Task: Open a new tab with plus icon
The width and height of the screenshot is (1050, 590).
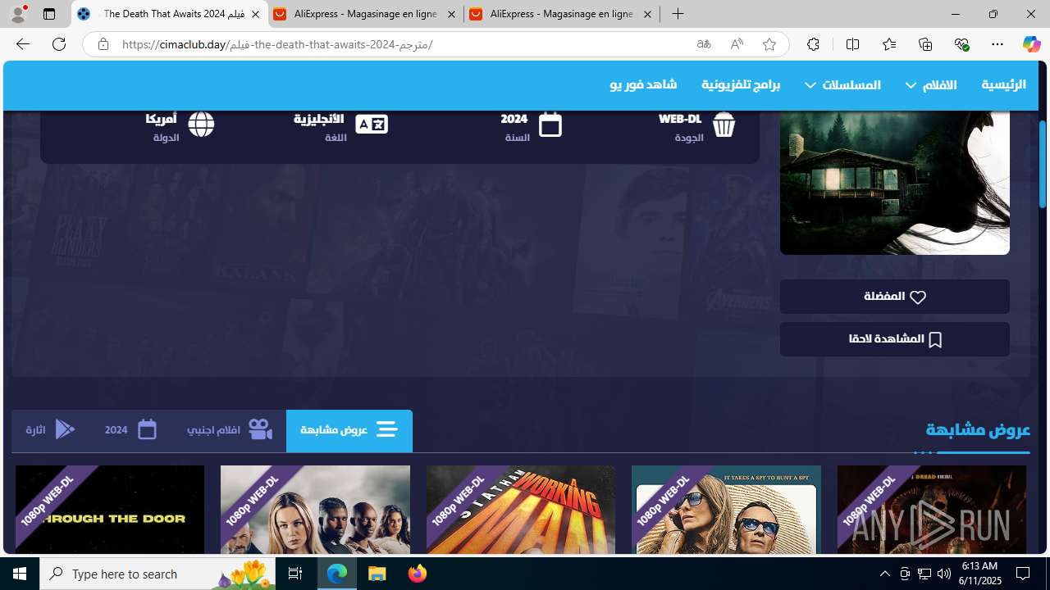Action: point(678,14)
